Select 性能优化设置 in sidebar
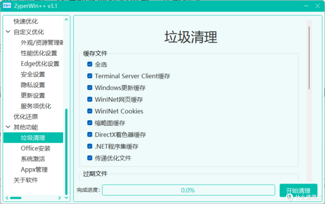Viewport: 325px width, 204px height. point(39,53)
